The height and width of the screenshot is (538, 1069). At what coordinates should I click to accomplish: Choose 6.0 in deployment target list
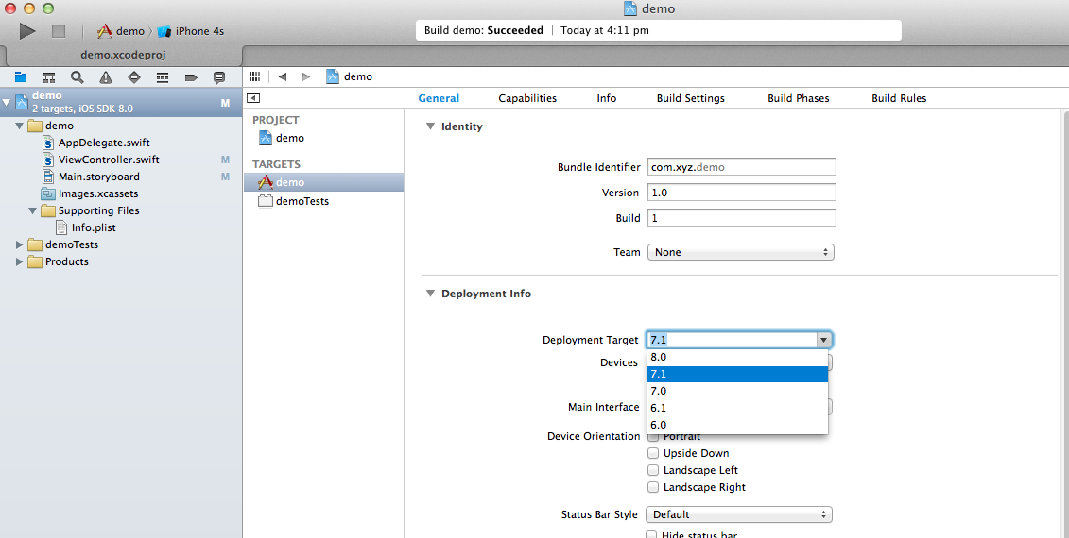(737, 425)
